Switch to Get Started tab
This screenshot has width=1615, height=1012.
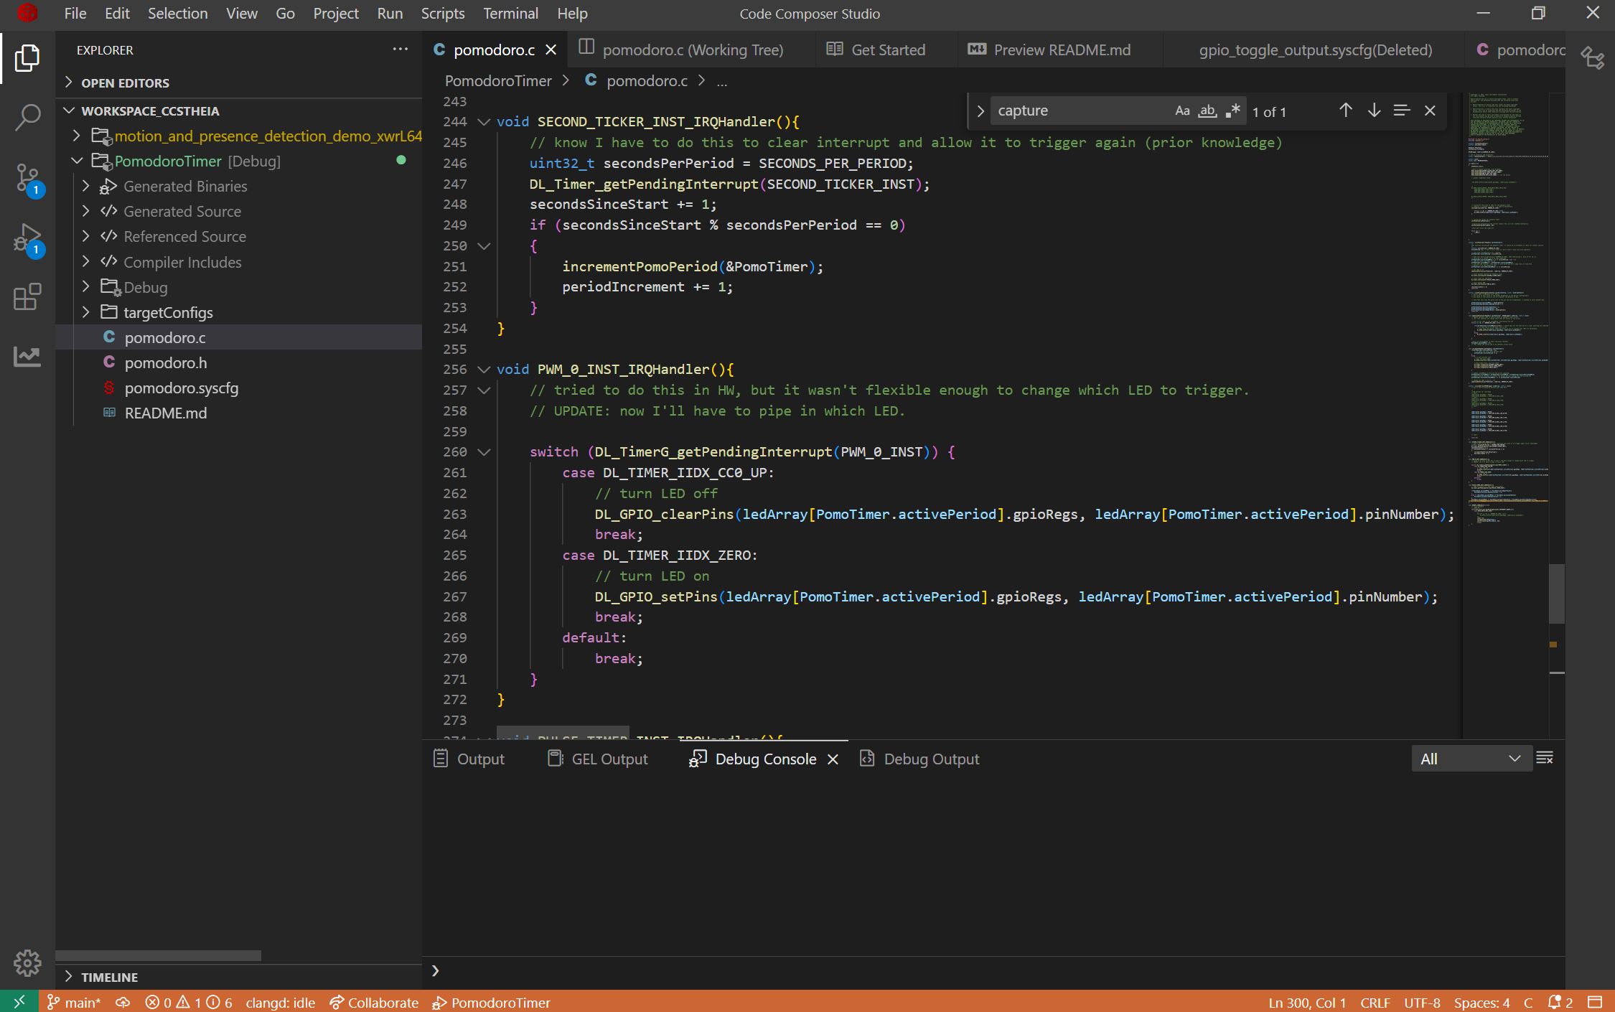888,50
